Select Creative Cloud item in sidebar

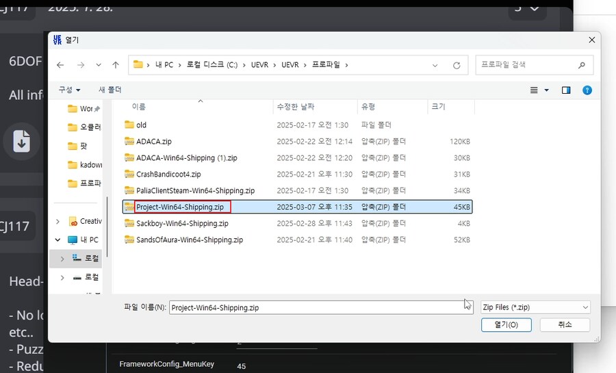(86, 222)
